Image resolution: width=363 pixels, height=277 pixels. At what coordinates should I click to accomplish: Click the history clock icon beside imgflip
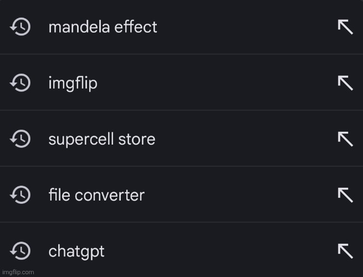point(21,83)
